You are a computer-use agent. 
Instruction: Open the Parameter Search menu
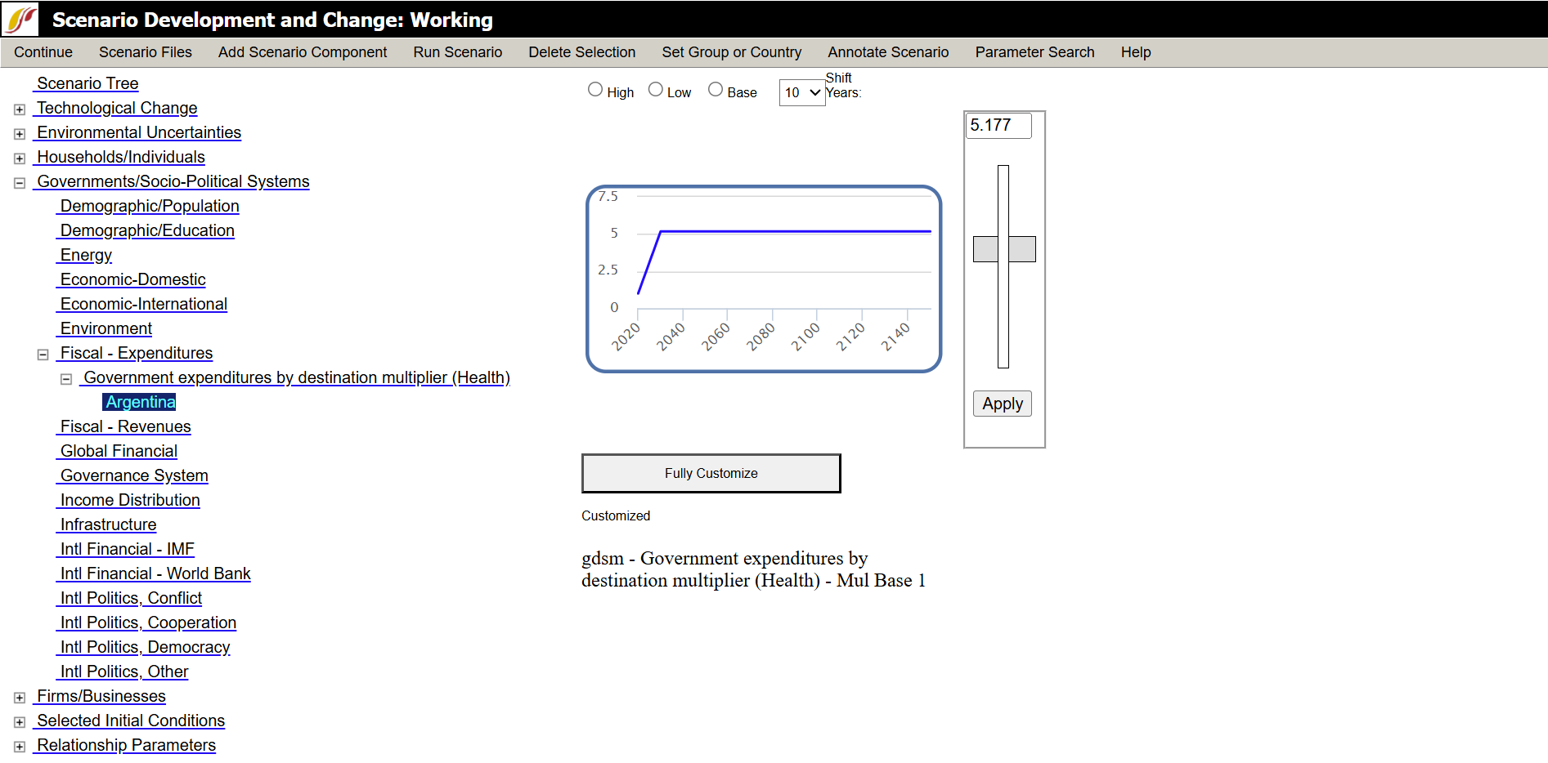pos(1034,52)
